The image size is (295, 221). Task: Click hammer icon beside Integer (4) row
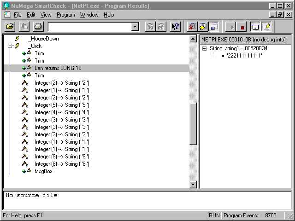[x=25, y=112]
